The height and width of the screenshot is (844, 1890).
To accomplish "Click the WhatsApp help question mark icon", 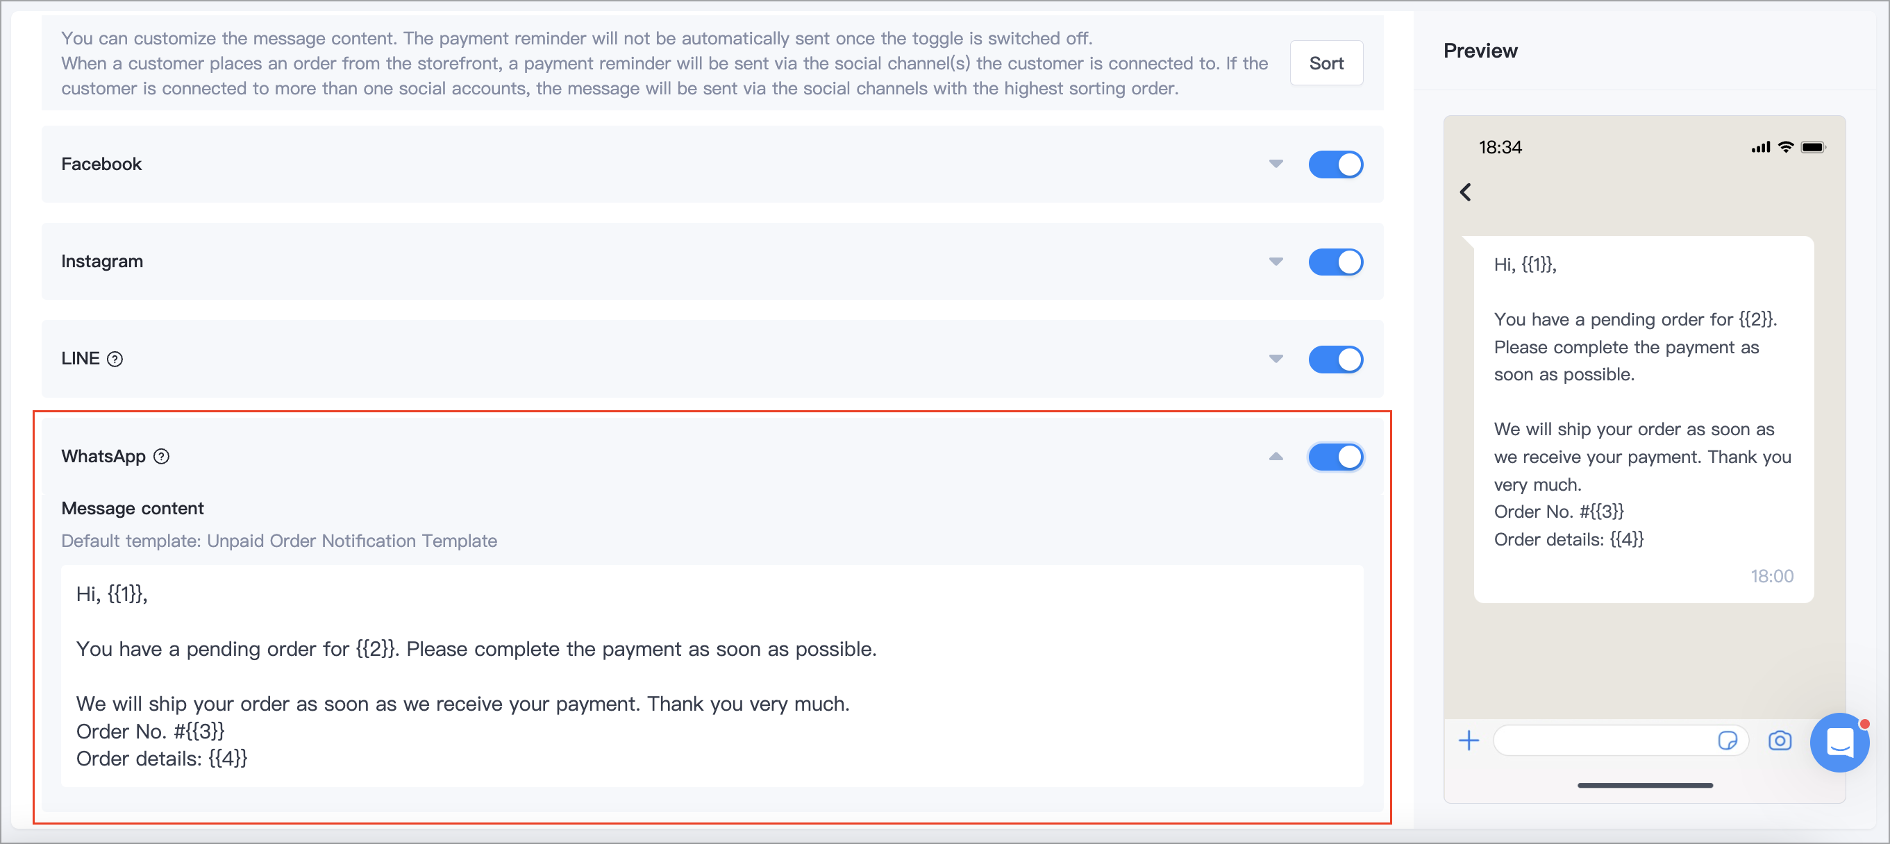I will pos(161,457).
